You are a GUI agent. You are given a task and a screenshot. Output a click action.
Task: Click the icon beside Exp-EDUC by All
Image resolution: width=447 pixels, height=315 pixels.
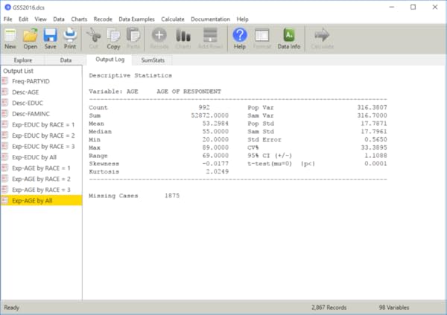5,157
